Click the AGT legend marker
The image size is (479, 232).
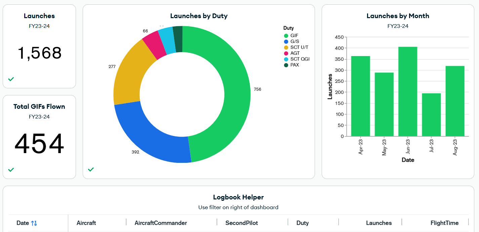coord(287,53)
